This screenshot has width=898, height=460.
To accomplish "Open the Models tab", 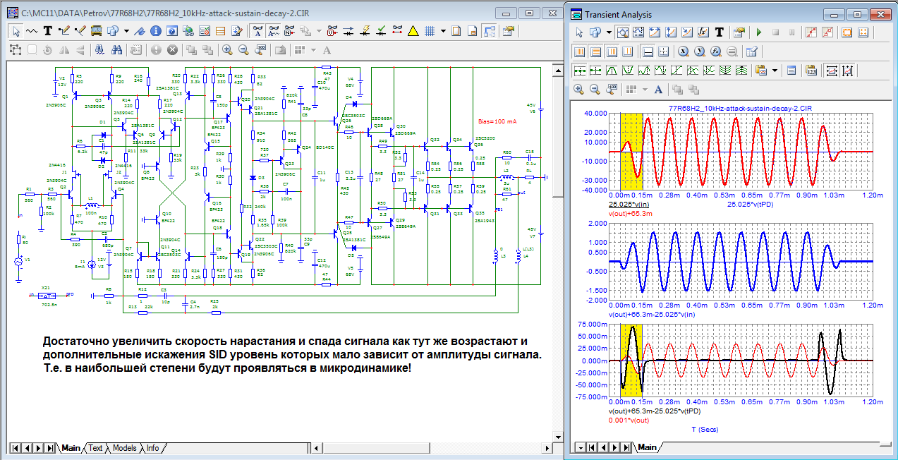I will point(124,448).
